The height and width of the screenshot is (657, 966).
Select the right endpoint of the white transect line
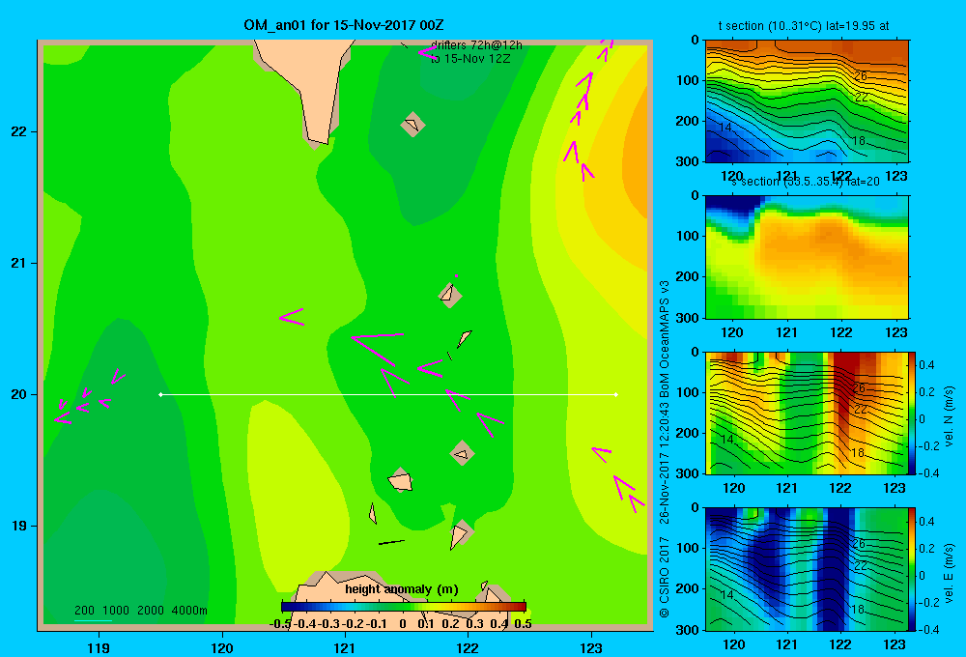coord(616,394)
